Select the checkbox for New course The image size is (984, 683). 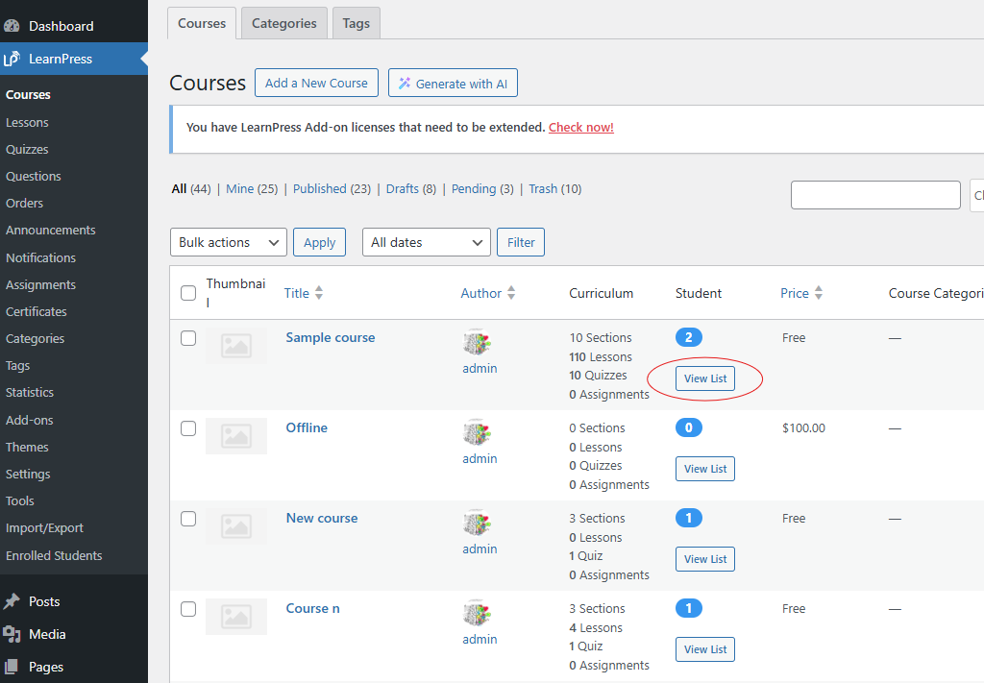point(188,519)
